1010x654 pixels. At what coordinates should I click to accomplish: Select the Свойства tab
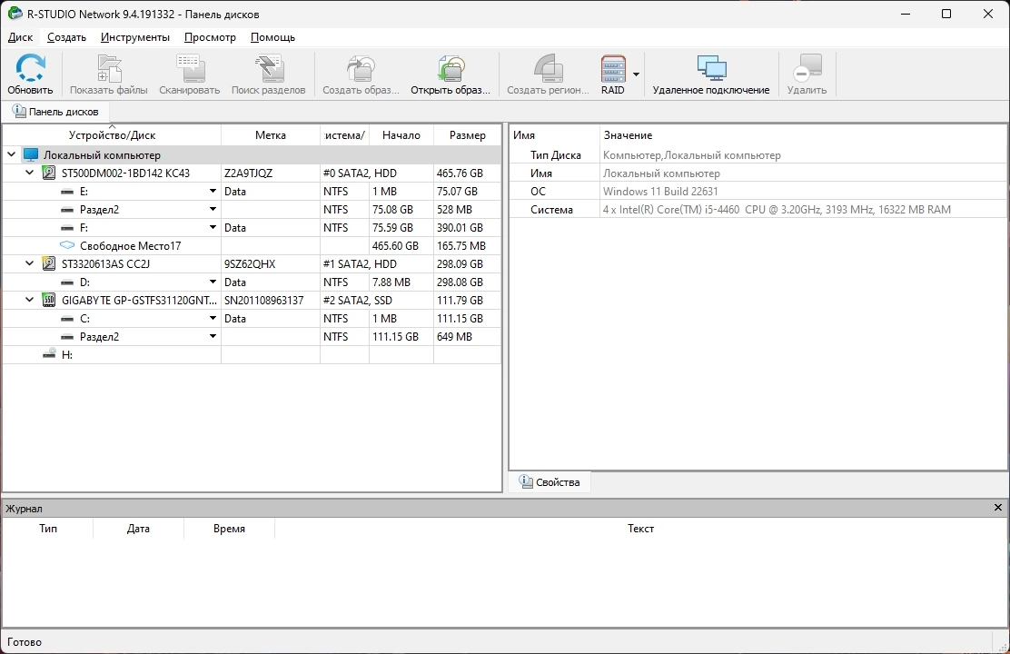[550, 482]
